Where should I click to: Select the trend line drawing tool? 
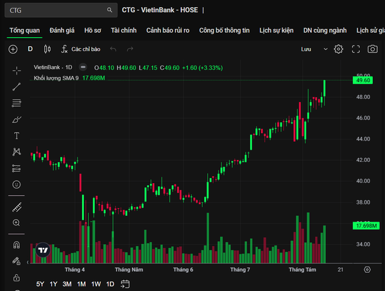[x=17, y=87]
